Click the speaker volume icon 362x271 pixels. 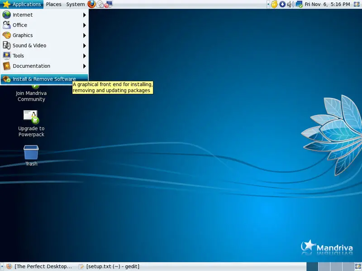(291, 4)
